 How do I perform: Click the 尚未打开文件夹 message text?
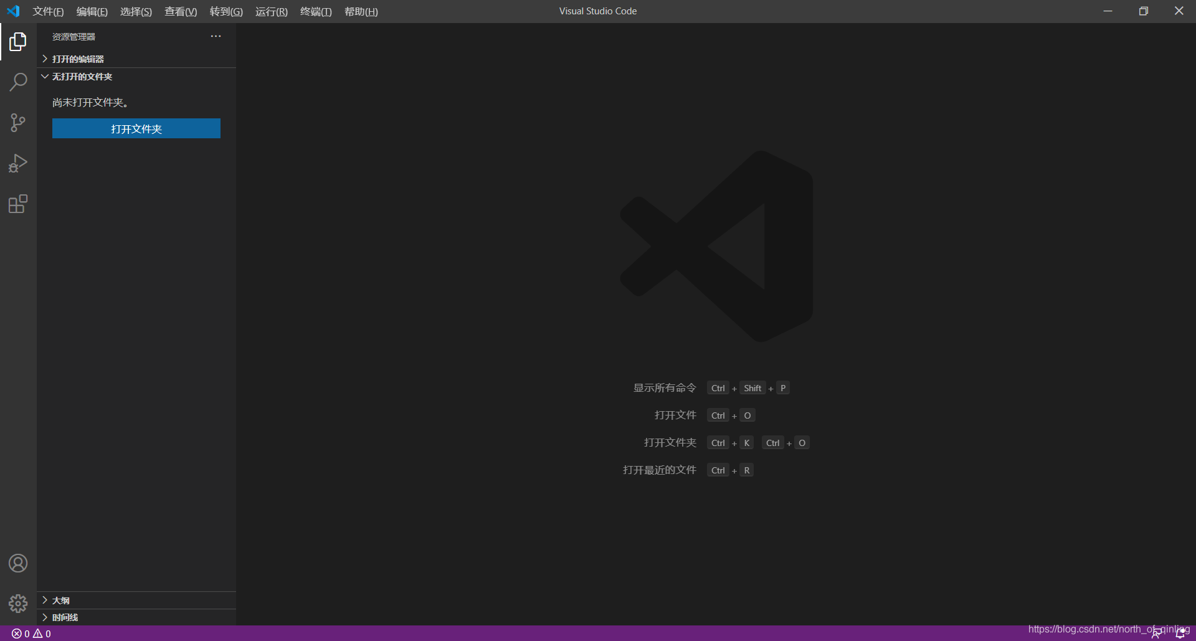tap(90, 102)
